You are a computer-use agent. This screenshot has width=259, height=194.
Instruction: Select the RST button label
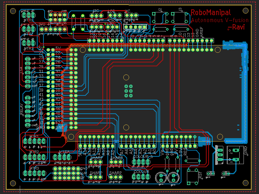pos(200,175)
